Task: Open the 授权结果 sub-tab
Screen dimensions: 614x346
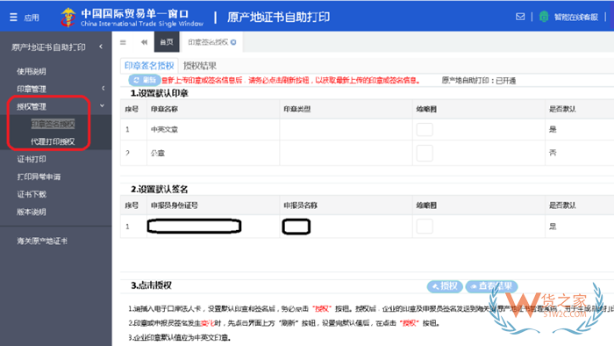Action: point(200,66)
